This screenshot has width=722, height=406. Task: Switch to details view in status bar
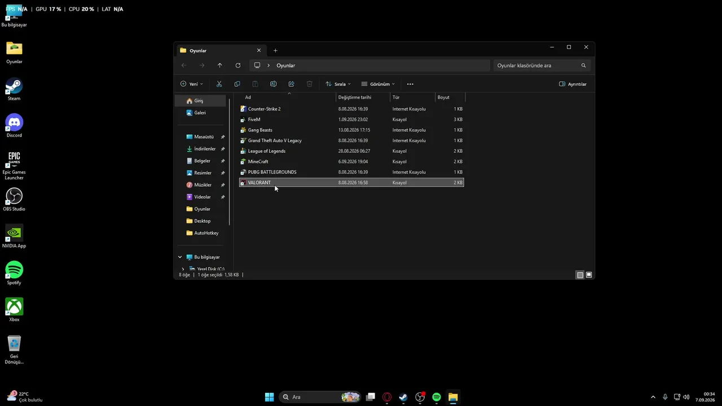[x=580, y=275]
